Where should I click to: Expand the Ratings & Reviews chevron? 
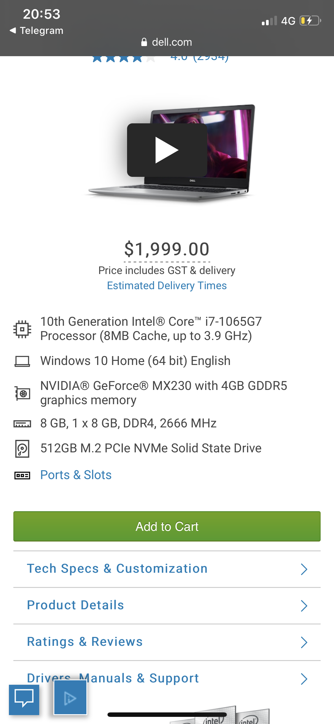[x=304, y=642]
